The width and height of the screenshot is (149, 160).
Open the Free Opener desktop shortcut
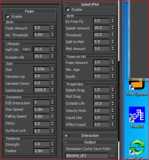tap(137, 88)
